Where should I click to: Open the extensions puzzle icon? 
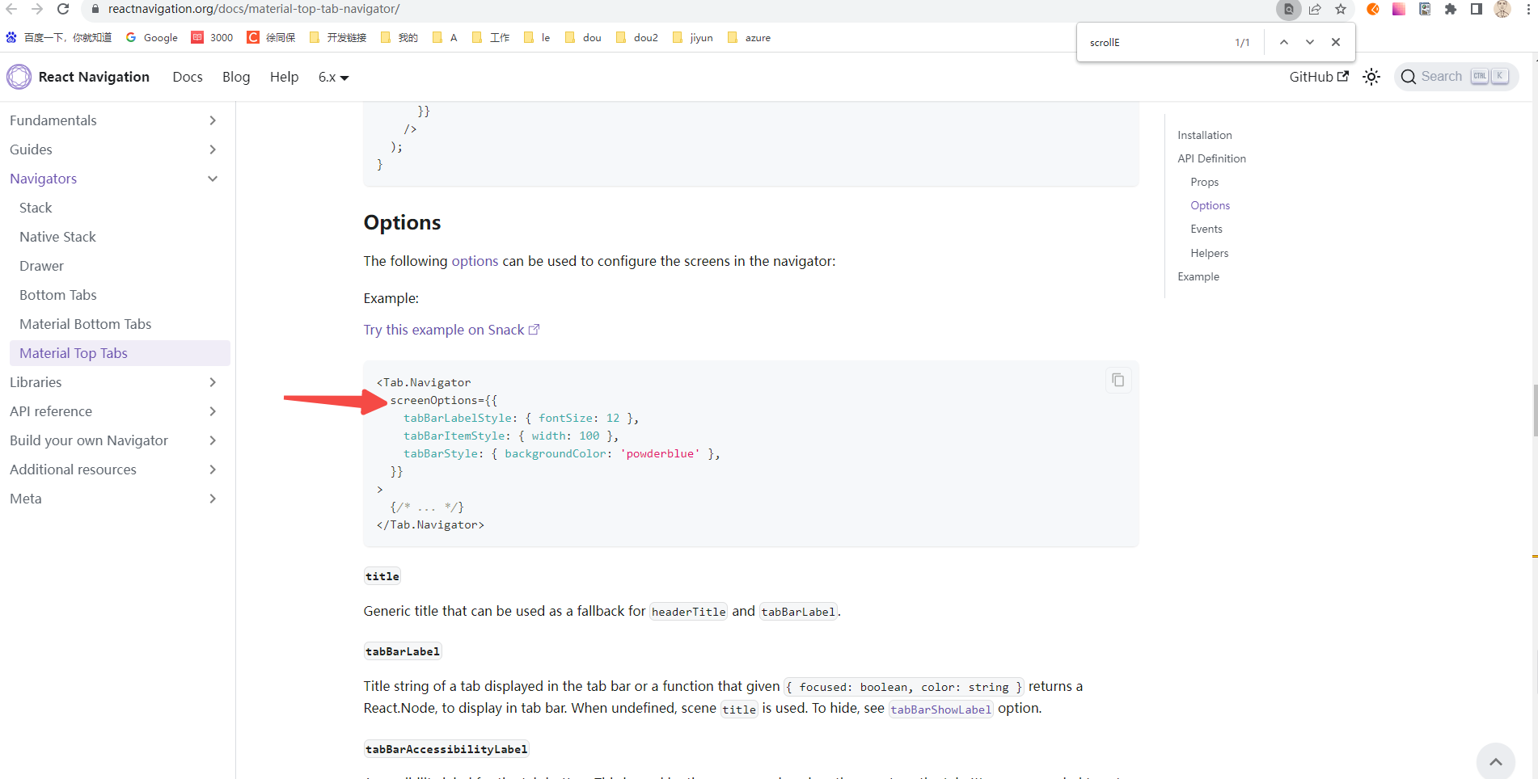1451,9
